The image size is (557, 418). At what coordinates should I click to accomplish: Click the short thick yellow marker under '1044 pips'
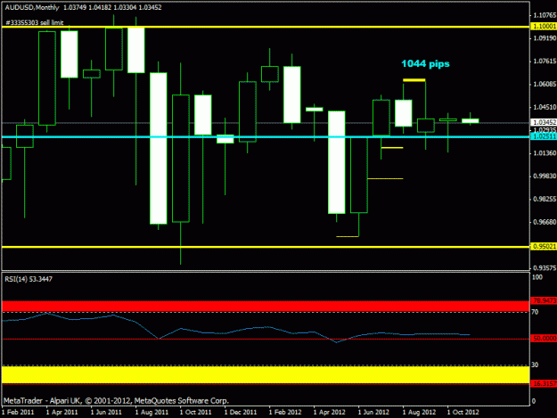414,80
